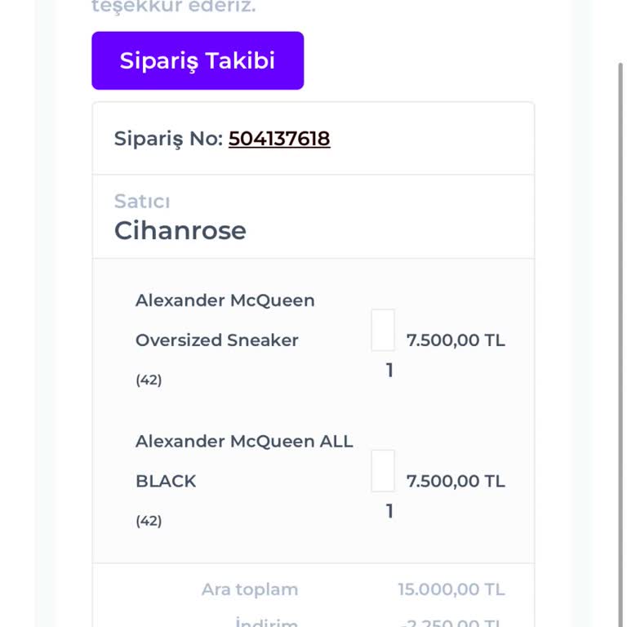The image size is (627, 627).
Task: Click the ALL BLACK product thumbnail
Action: click(383, 471)
